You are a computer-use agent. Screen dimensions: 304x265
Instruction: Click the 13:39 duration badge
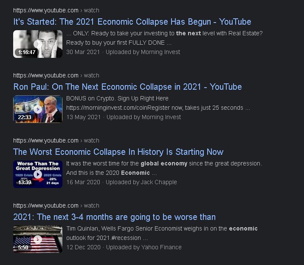tap(25, 182)
